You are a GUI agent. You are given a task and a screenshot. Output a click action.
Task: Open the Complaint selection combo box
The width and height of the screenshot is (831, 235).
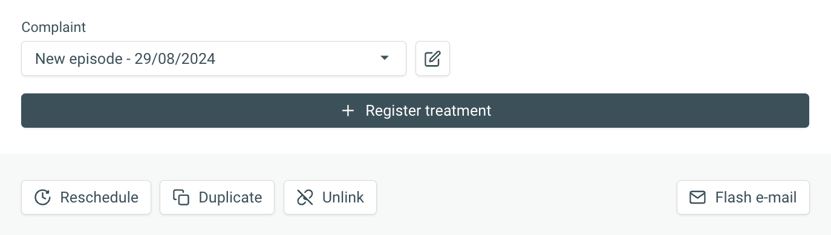pos(213,58)
